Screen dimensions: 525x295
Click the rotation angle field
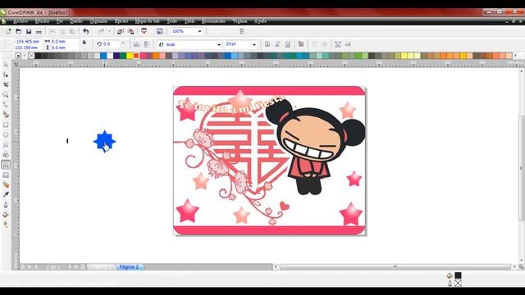(111, 43)
